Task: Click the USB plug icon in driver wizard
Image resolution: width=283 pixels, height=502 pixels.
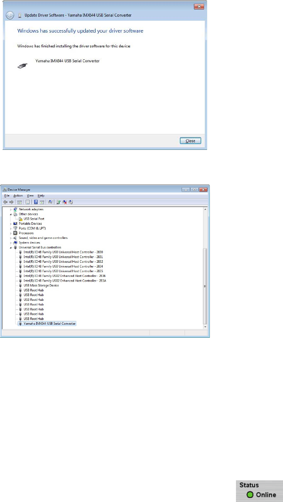Action: [22, 66]
